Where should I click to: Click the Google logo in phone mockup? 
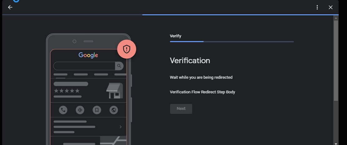(88, 55)
